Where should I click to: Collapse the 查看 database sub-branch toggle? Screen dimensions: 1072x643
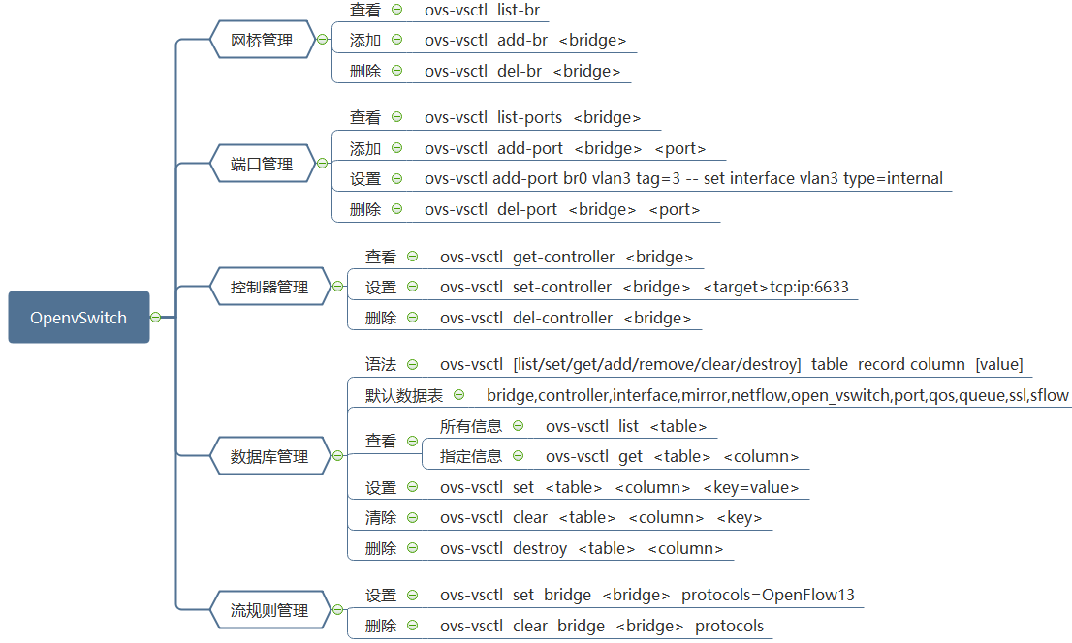pyautogui.click(x=413, y=441)
